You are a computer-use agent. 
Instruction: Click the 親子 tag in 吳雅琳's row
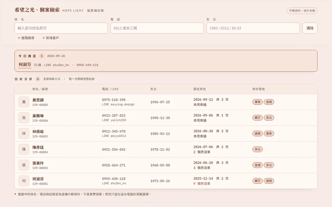pos(258,118)
